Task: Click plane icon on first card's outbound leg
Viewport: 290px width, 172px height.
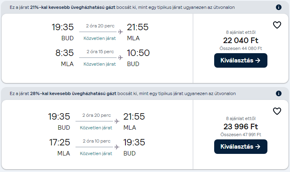Action: 120,32
